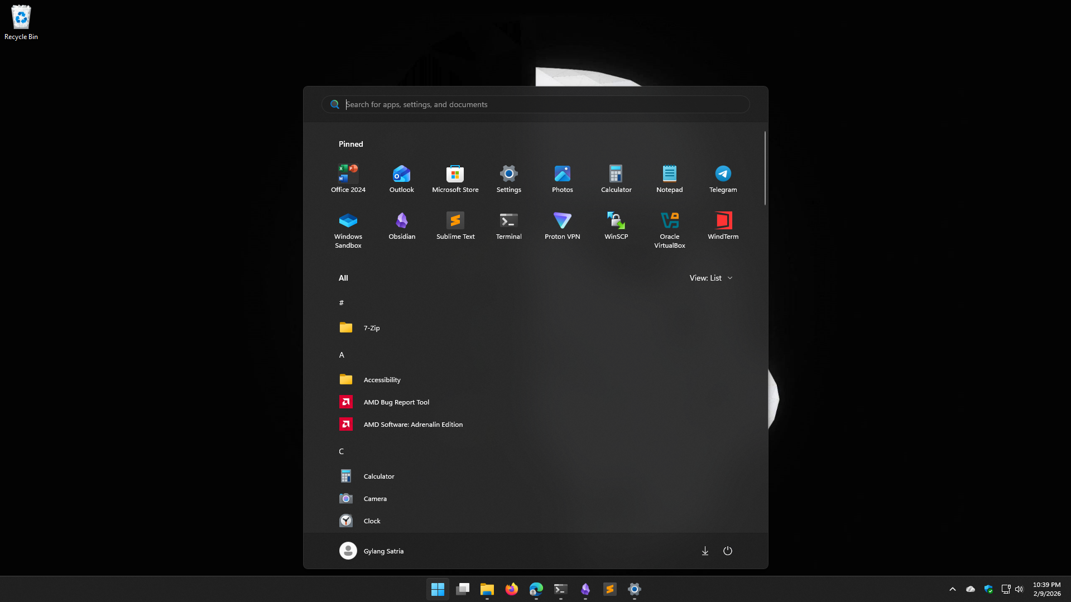The width and height of the screenshot is (1071, 602).
Task: Expand the Accessibility folder in app list
Action: pos(382,380)
